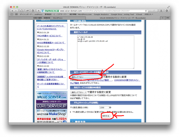Open CORESERVER側でのドメインウェブ設定 link

(105, 81)
